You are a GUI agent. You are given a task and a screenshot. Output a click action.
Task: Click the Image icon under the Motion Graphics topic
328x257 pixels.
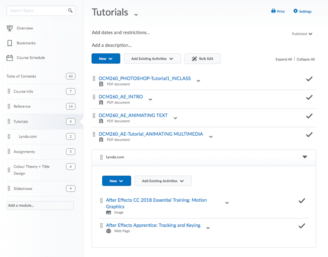click(109, 212)
